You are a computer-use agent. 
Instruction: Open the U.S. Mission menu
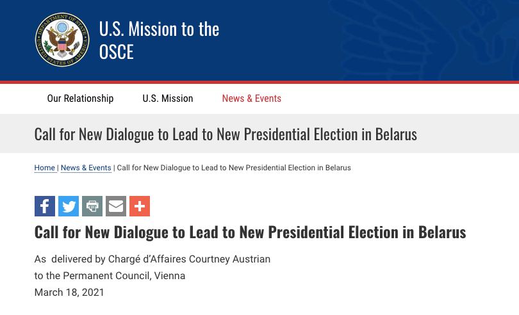tap(167, 99)
